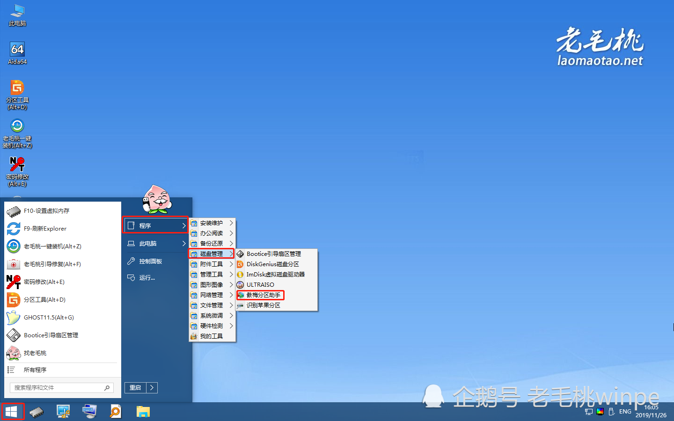Expand the 文件管理 folder submenu
The image size is (674, 421).
(x=212, y=305)
